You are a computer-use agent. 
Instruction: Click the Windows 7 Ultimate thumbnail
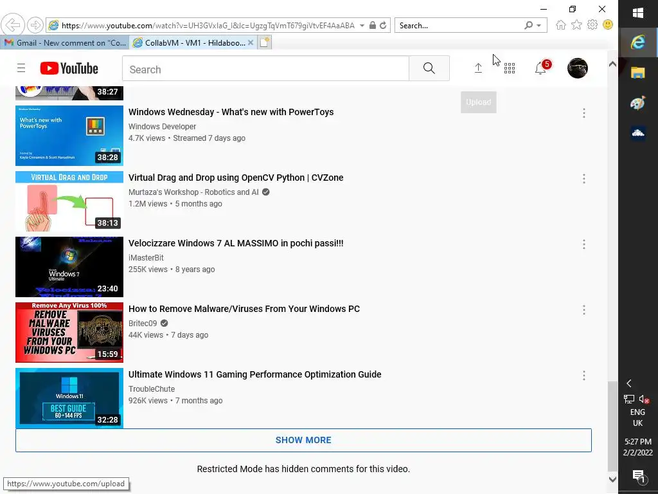click(x=69, y=267)
